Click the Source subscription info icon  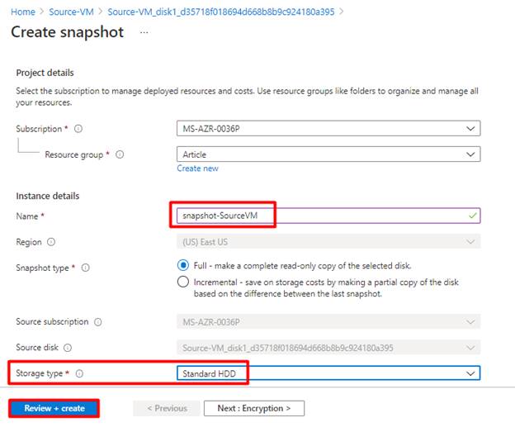[98, 321]
